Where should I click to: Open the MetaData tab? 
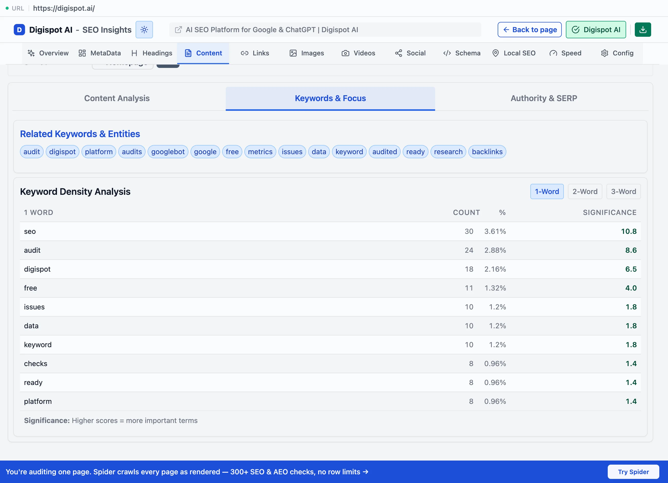[100, 53]
